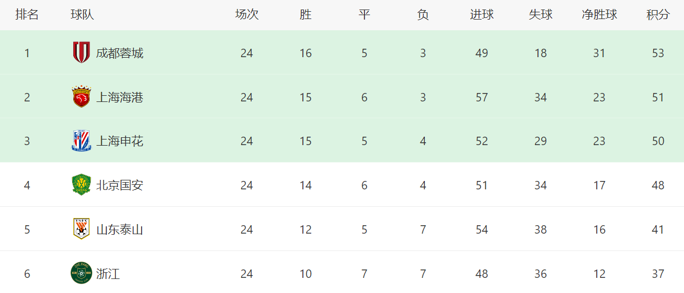Click the 排名 column header
Image resolution: width=684 pixels, height=293 pixels.
click(x=27, y=15)
